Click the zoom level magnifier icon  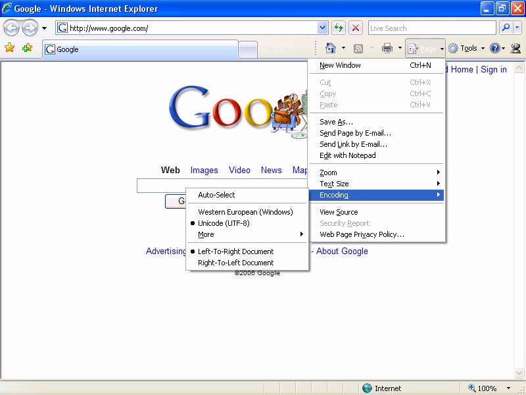pos(471,388)
